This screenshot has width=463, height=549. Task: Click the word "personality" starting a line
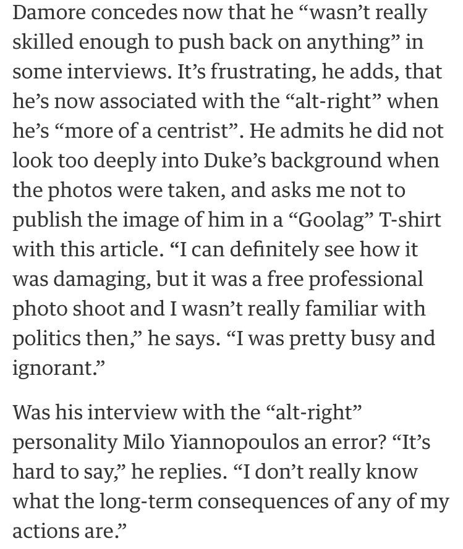pos(65,442)
